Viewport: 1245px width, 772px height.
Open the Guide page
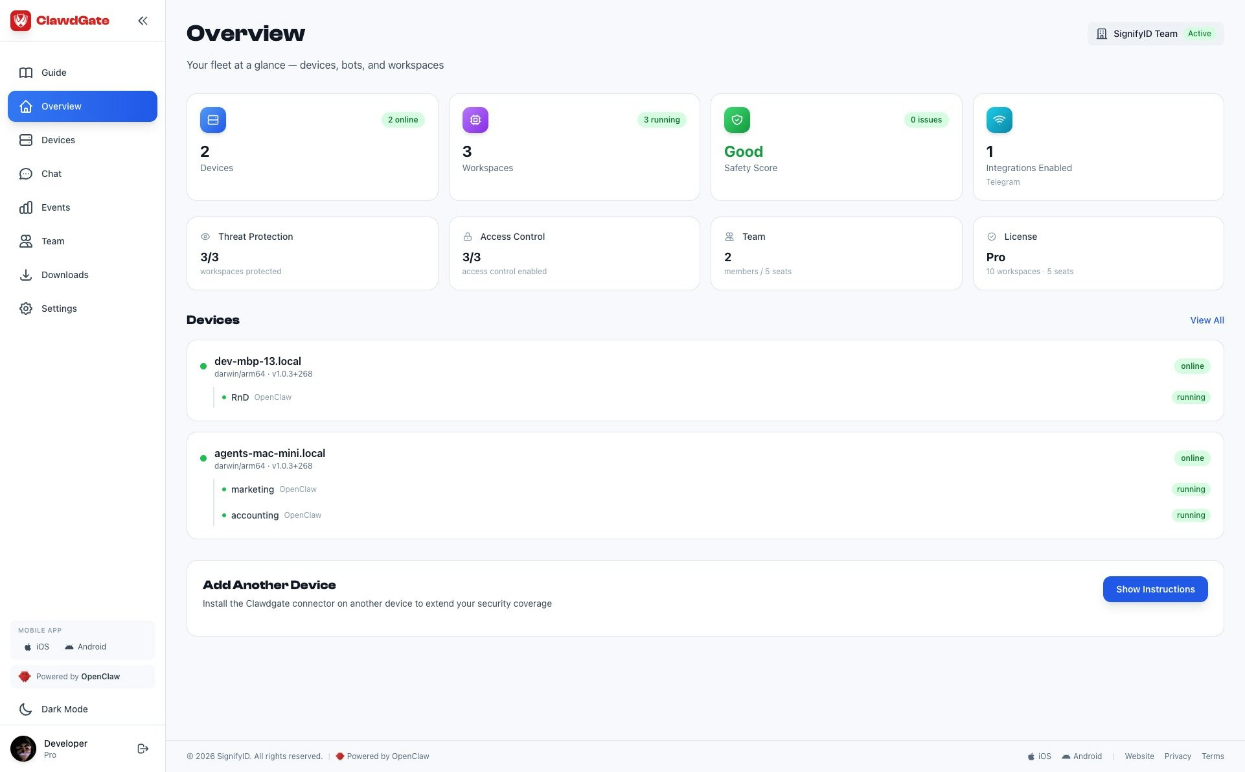tap(54, 73)
